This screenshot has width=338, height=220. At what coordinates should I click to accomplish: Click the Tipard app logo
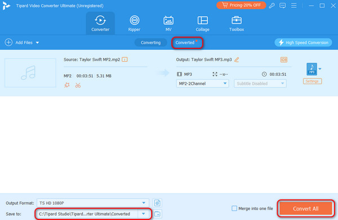click(6, 6)
